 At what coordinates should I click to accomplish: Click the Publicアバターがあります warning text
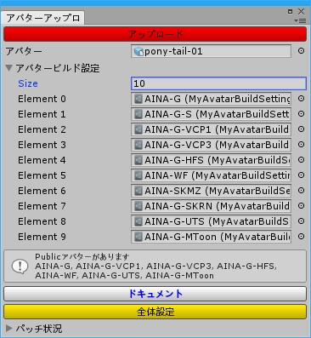(x=82, y=257)
